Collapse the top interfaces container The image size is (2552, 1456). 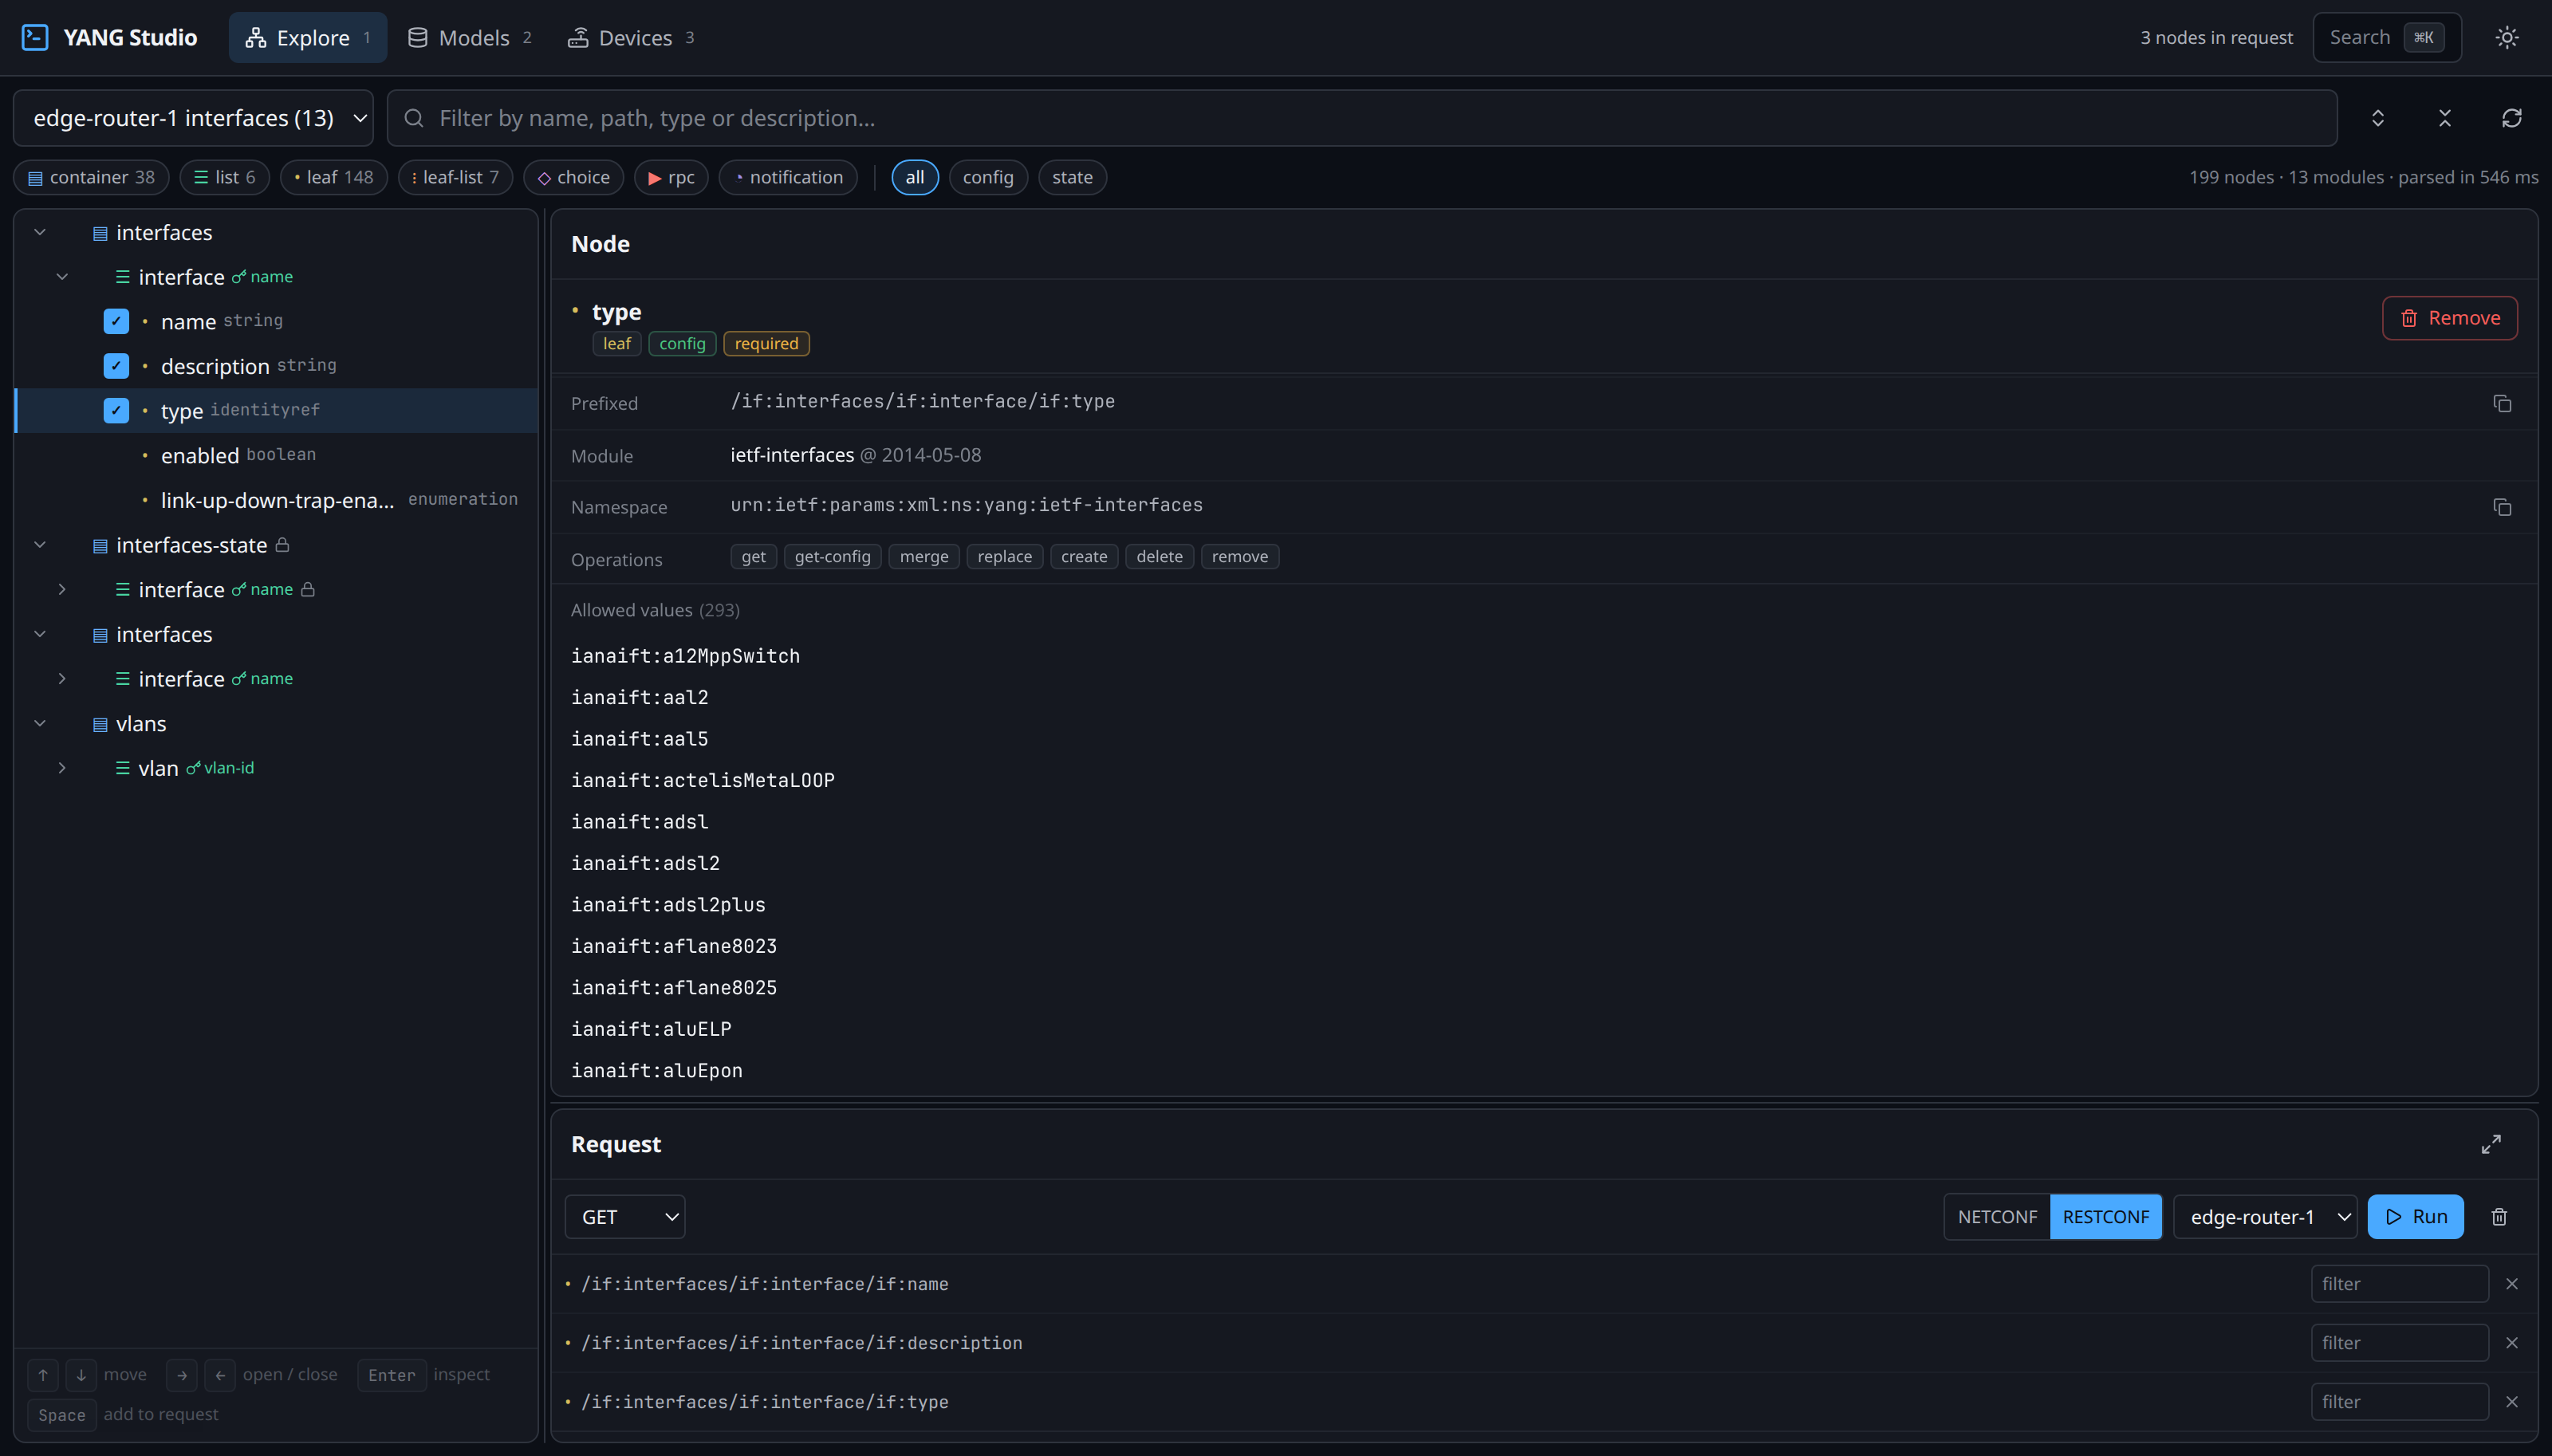(x=40, y=233)
